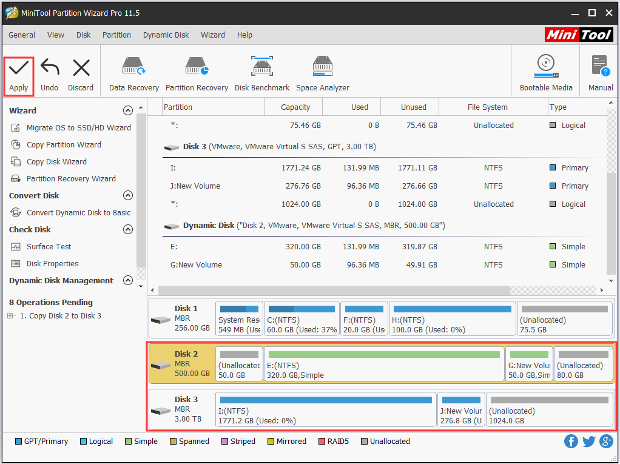Click Copy Partition Wizard icon
Viewport: 620px width, 464px height.
click(16, 144)
